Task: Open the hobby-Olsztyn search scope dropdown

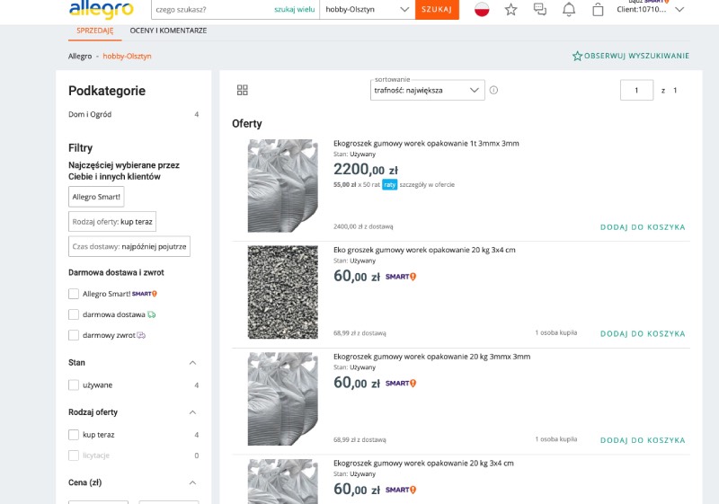Action: [368, 10]
